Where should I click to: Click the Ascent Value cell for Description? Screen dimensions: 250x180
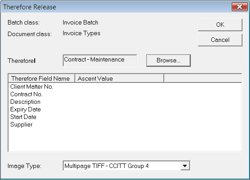(x=119, y=102)
